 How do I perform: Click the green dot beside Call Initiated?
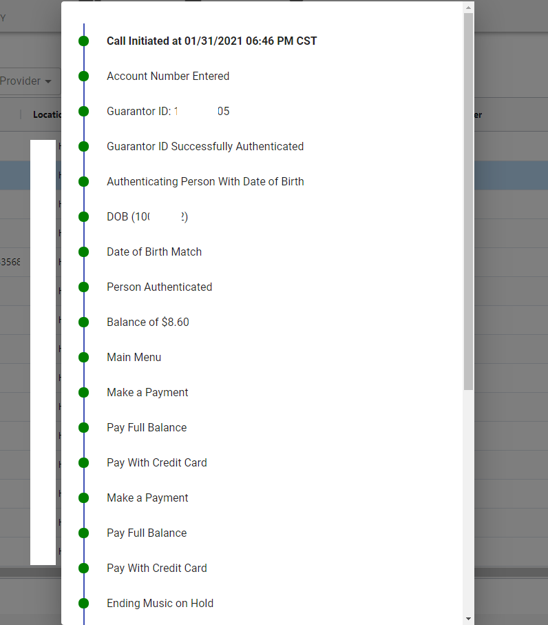tap(83, 41)
